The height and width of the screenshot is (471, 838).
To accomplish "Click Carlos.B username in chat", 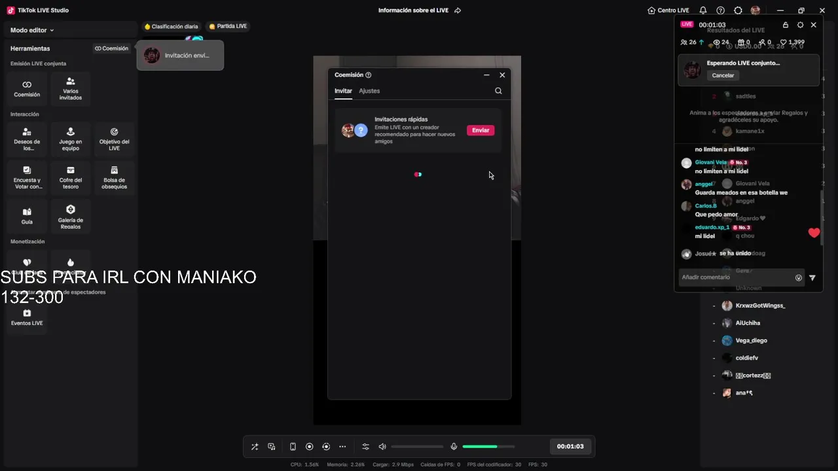I will point(706,206).
